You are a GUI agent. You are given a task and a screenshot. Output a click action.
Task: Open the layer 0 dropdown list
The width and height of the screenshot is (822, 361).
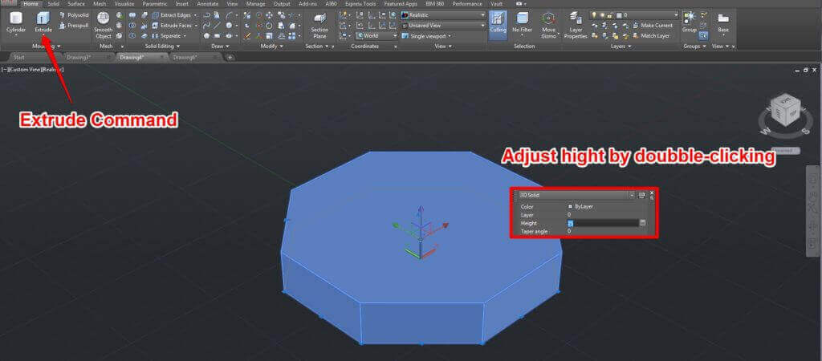[x=634, y=15]
